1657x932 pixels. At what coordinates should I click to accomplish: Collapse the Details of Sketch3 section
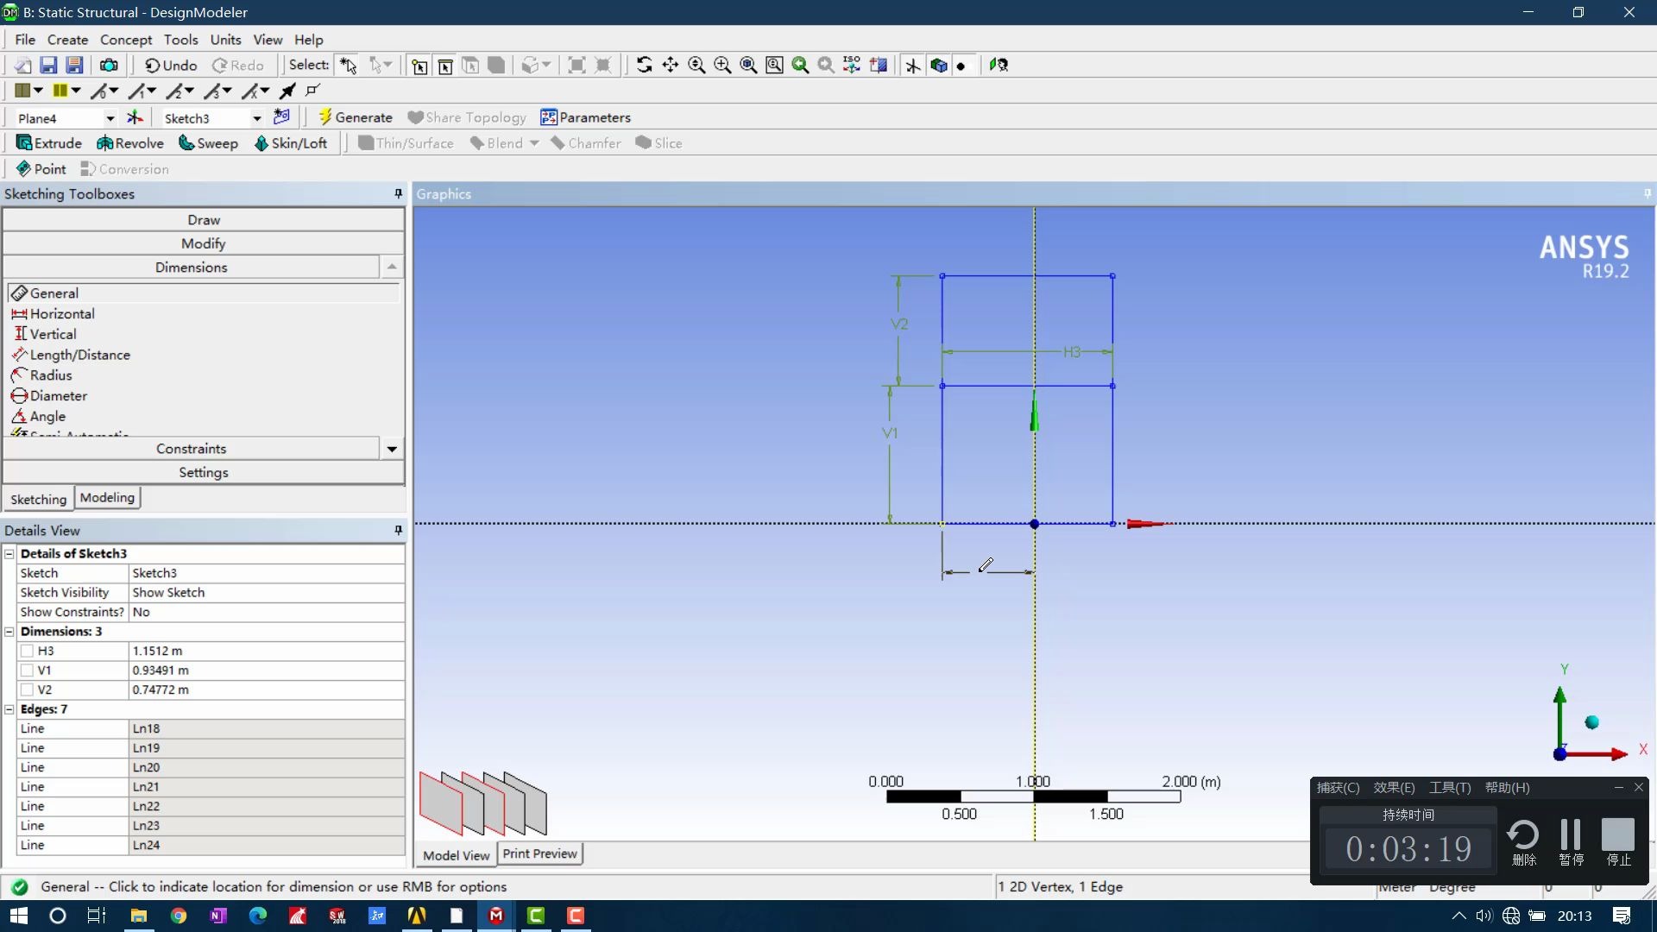(x=9, y=553)
